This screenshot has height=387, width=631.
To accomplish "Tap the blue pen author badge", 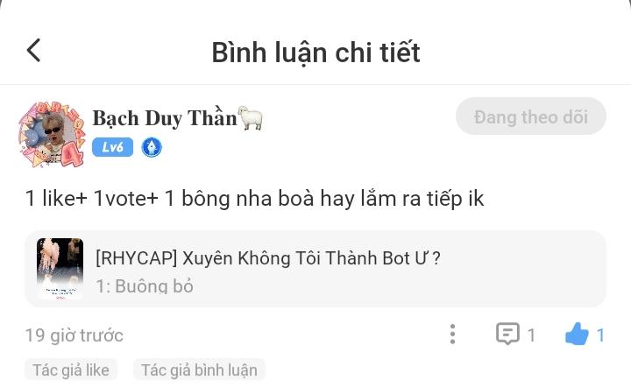I will pyautogui.click(x=152, y=147).
